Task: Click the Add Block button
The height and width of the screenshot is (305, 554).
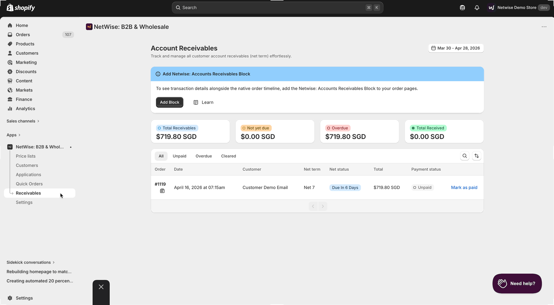Action: [170, 102]
